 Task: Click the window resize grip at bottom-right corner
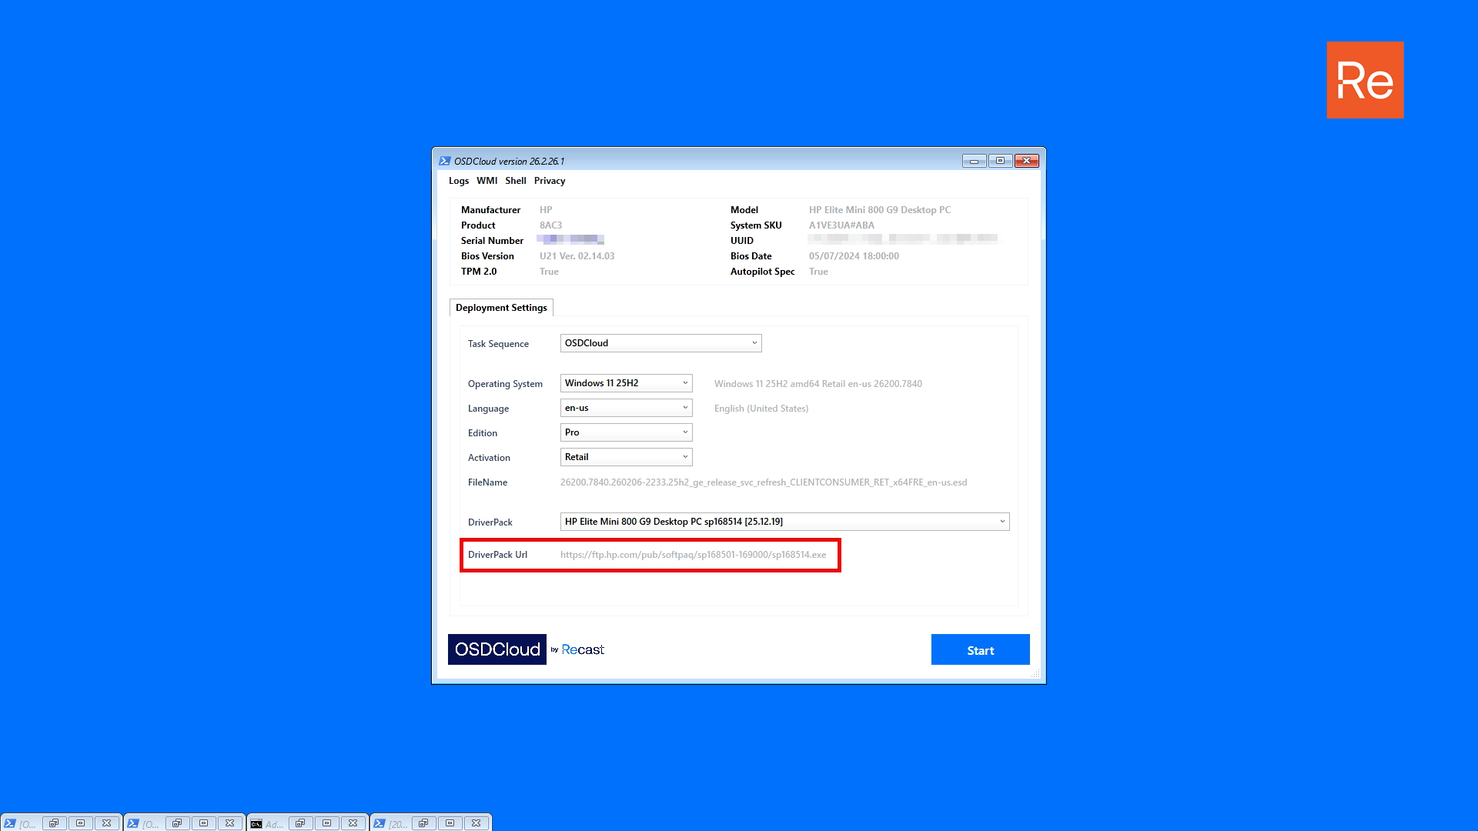click(x=1035, y=674)
